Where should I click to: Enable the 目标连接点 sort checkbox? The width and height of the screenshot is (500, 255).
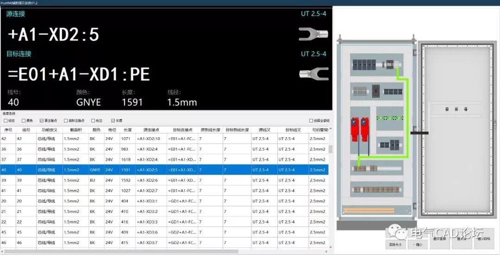[66, 121]
